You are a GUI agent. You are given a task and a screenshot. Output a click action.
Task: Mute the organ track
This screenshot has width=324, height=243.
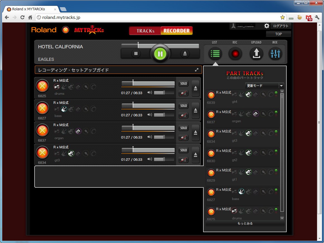[x=184, y=137]
